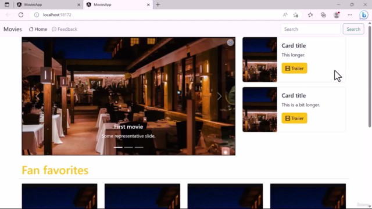Focus the Search input field
372x209 pixels.
click(x=310, y=29)
